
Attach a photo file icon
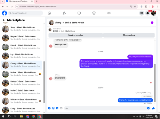53,108
